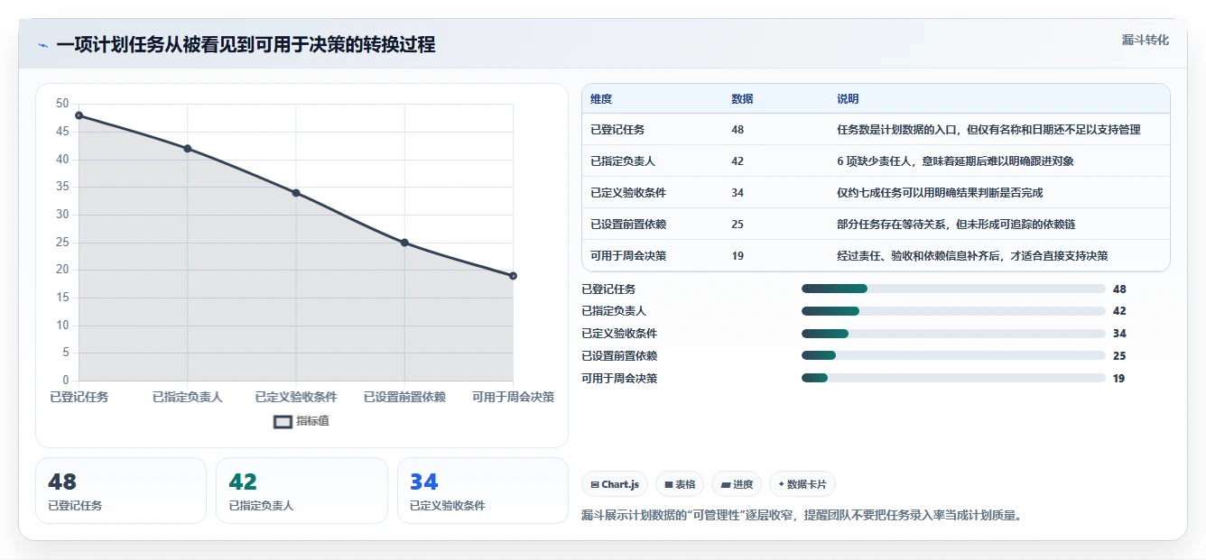
Task: Click the 已登记任务 progress bar
Action: [x=953, y=289]
